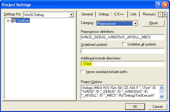This screenshot has width=170, height=112.
Task: Confirm with the OK button
Action: 135,107
